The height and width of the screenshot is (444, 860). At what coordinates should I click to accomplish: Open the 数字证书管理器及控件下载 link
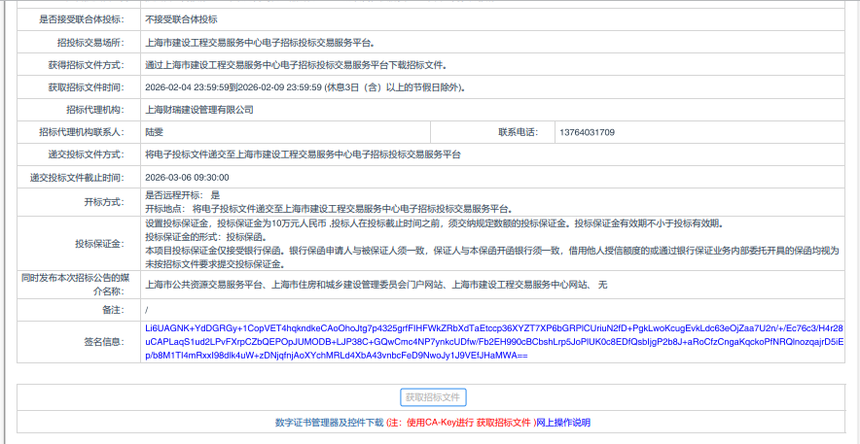pyautogui.click(x=329, y=423)
